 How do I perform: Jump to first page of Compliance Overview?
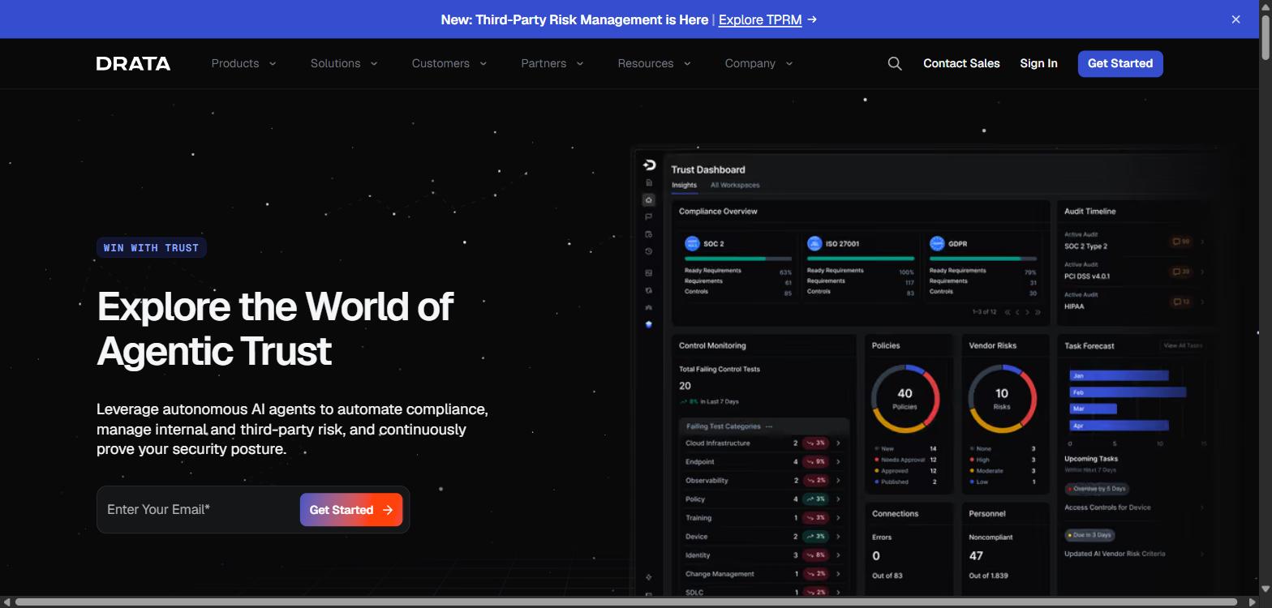coord(1008,312)
